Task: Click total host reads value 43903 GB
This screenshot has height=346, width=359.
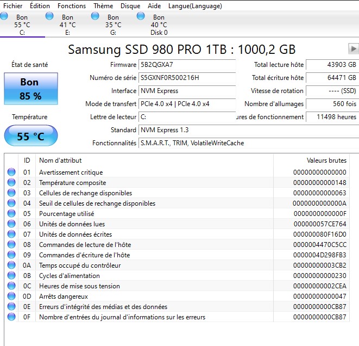Action: [x=332, y=65]
